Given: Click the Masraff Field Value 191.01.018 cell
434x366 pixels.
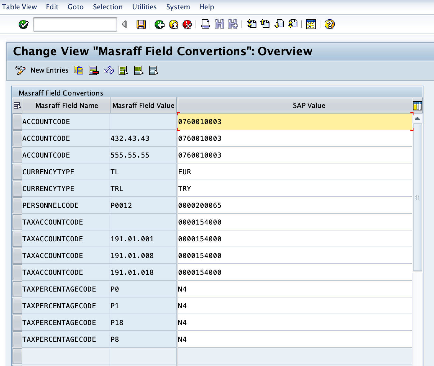Looking at the screenshot, I should coord(143,272).
